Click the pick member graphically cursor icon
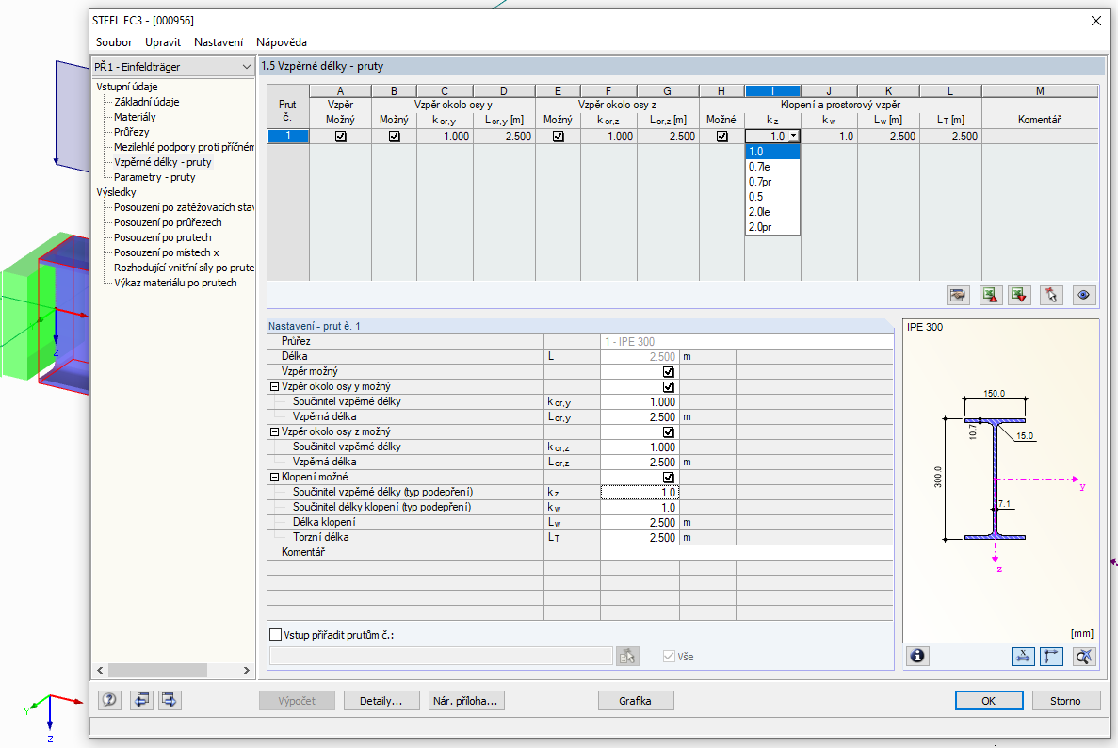 (1051, 295)
